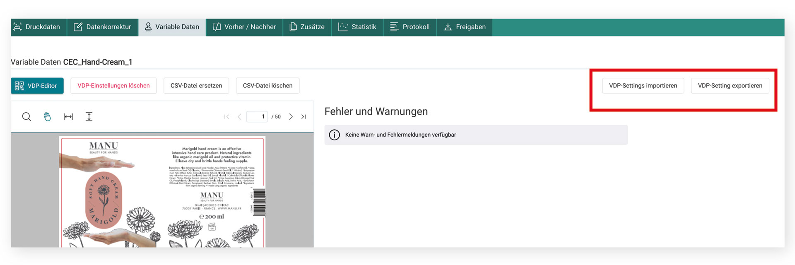The width and height of the screenshot is (795, 265).
Task: Click the page number input field
Action: (x=257, y=117)
